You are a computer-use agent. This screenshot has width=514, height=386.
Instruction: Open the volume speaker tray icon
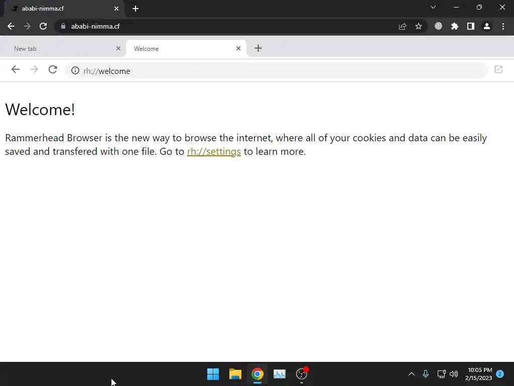click(454, 374)
